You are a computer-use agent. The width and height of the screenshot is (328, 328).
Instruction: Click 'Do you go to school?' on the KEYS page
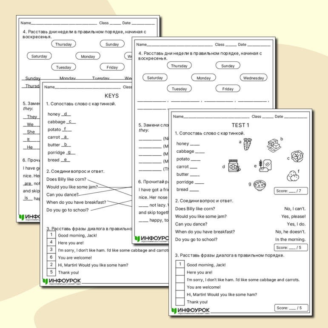(x=68, y=210)
